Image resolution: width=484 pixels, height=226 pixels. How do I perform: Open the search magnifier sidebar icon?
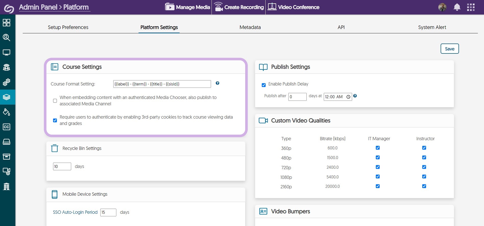click(x=6, y=38)
